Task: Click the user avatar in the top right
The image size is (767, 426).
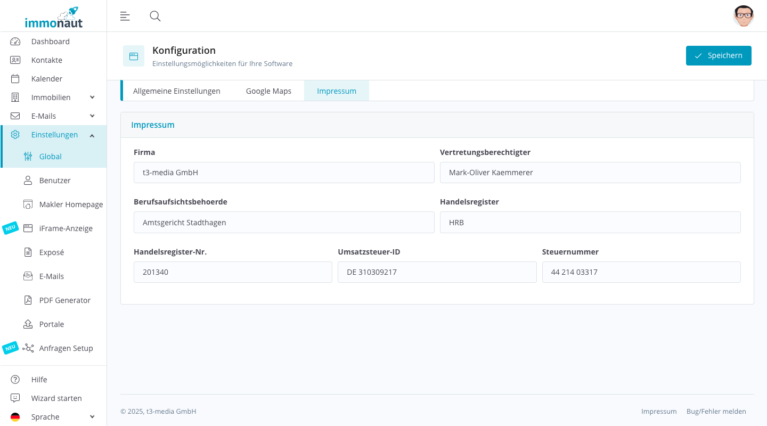Action: (744, 16)
